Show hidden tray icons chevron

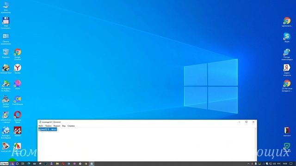[248, 164]
